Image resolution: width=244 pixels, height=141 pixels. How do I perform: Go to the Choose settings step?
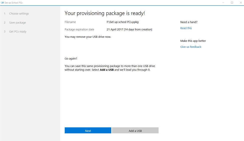pos(19,14)
